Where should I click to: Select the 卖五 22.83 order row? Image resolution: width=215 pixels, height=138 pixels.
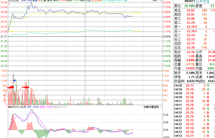pos(194,11)
